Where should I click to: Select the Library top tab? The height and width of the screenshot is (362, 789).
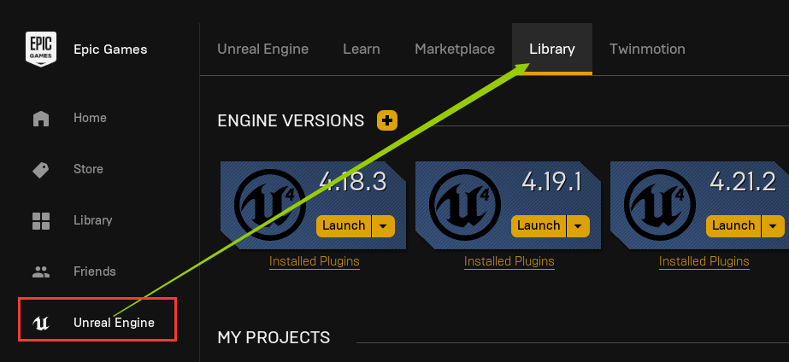tap(552, 49)
